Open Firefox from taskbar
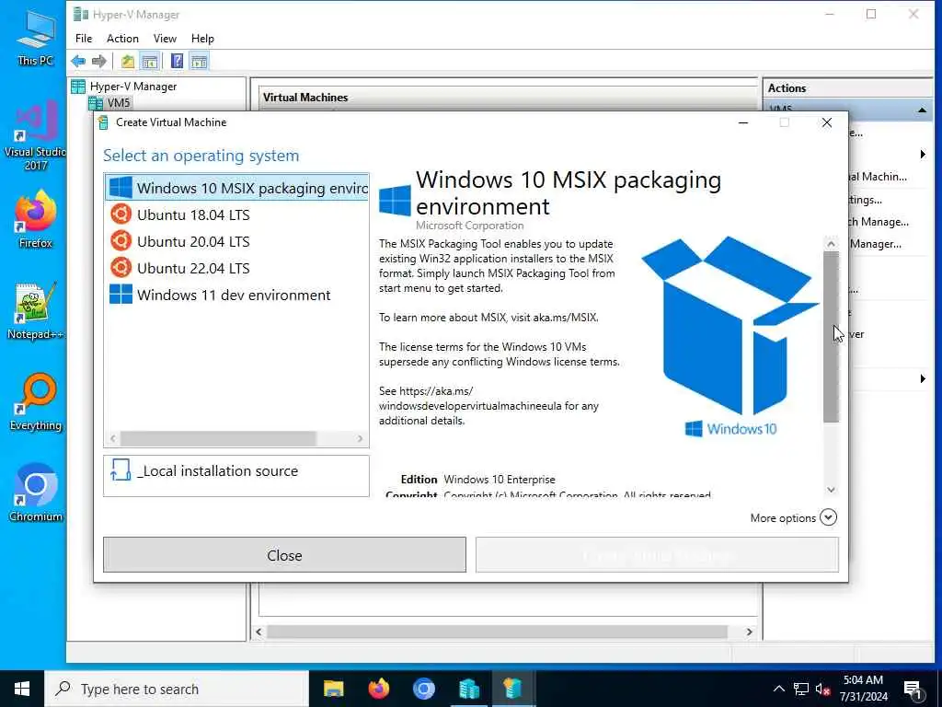Image resolution: width=942 pixels, height=707 pixels. (x=378, y=689)
